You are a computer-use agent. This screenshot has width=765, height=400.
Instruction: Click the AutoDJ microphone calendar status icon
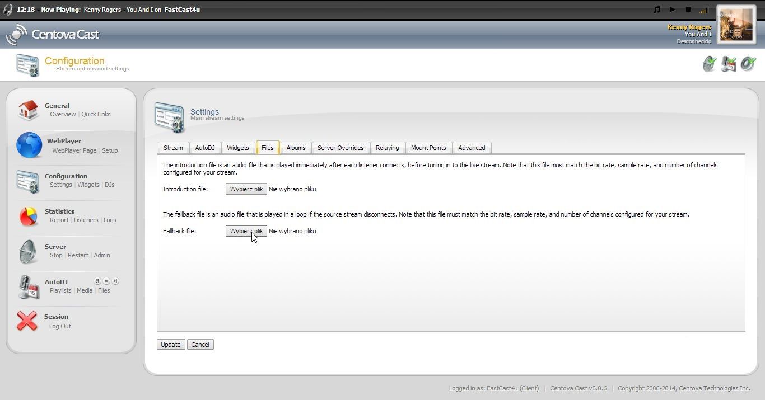tap(729, 64)
